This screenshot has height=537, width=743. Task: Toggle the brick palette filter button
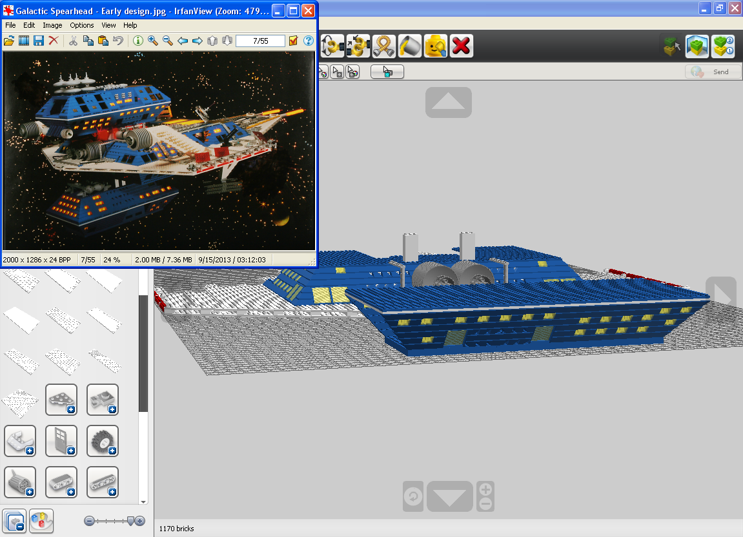[x=14, y=522]
